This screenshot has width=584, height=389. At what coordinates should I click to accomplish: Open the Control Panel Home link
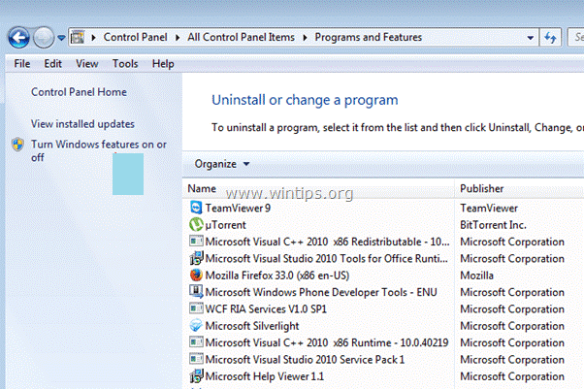coord(79,92)
